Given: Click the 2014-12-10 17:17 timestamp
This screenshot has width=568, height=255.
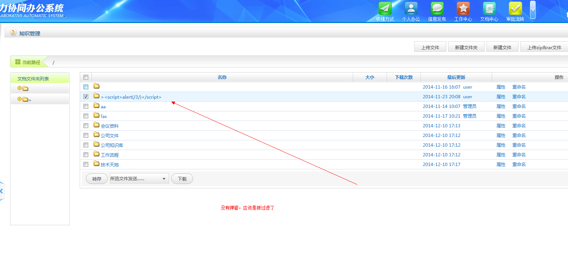Looking at the screenshot, I should click(441, 165).
